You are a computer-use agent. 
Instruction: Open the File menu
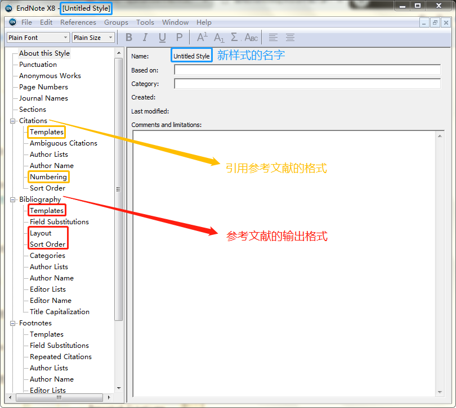pos(26,22)
